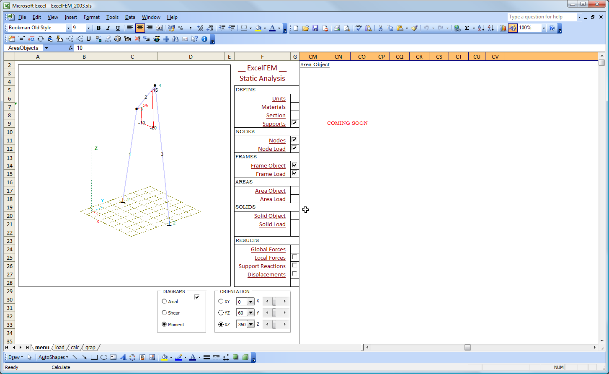
Task: Open the Support Reactions link
Action: [x=262, y=266]
